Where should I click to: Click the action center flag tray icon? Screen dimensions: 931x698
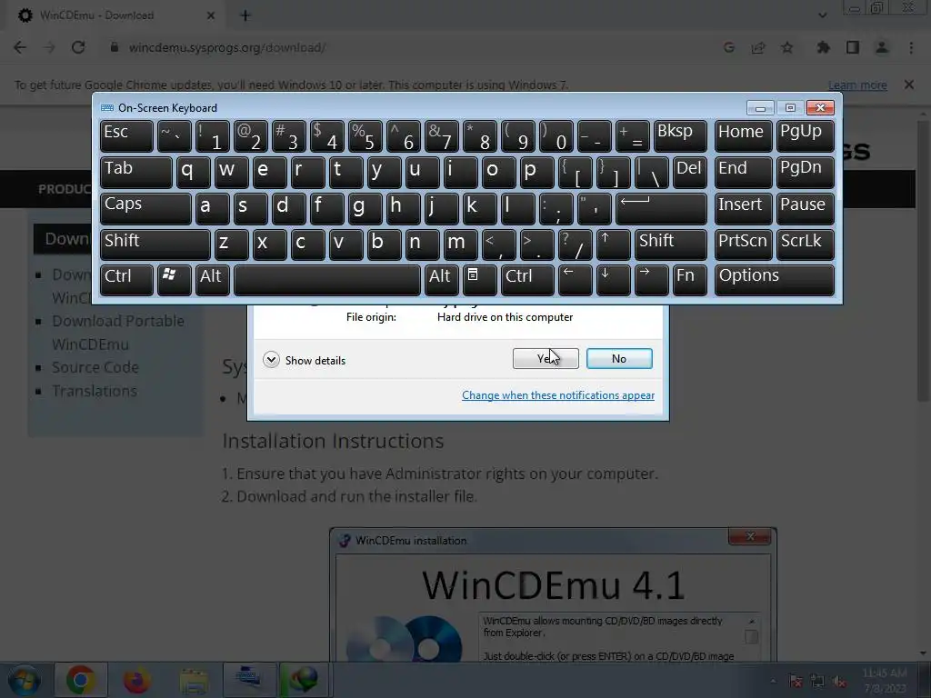pyautogui.click(x=796, y=682)
